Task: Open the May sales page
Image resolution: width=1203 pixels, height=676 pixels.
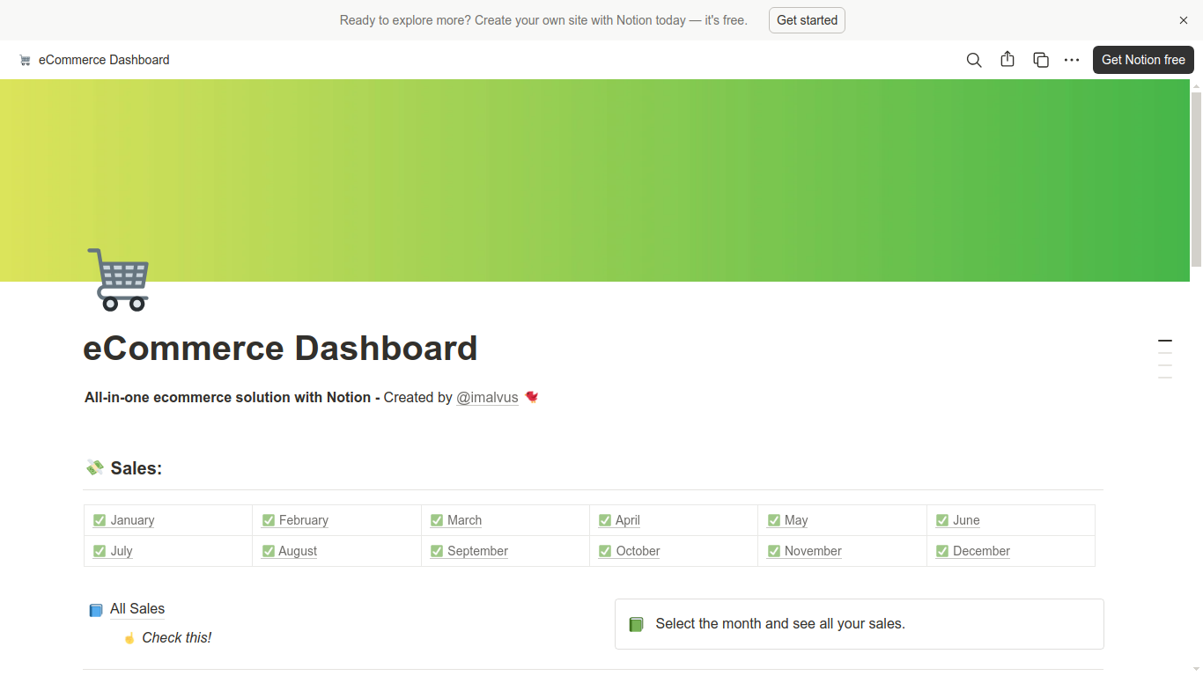Action: pos(796,520)
